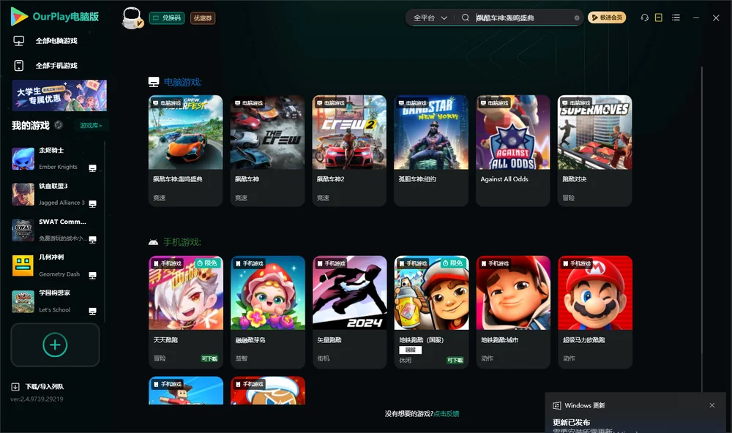Click PC icon beside Ember Knights
Screen dimensions: 732x433
(x=92, y=168)
